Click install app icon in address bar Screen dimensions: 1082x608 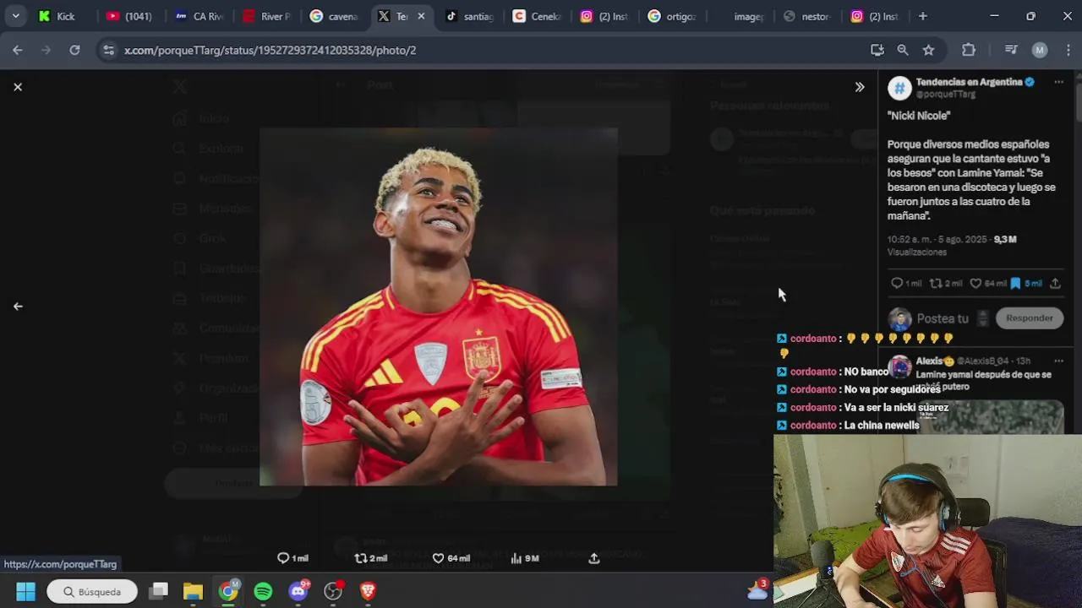coord(877,51)
